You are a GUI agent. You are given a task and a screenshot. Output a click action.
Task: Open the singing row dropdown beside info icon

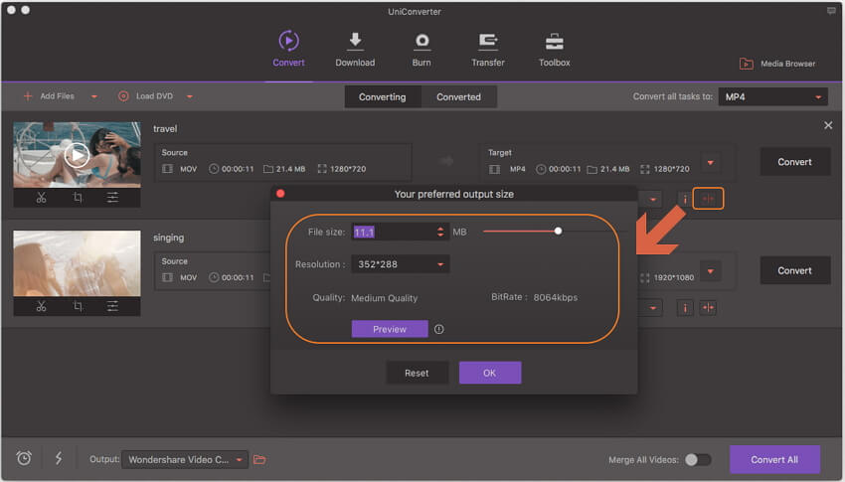click(x=652, y=308)
